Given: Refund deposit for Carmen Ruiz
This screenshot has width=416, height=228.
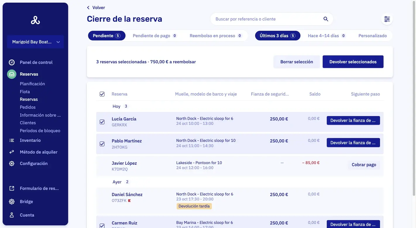Looking at the screenshot, I should 353,224.
